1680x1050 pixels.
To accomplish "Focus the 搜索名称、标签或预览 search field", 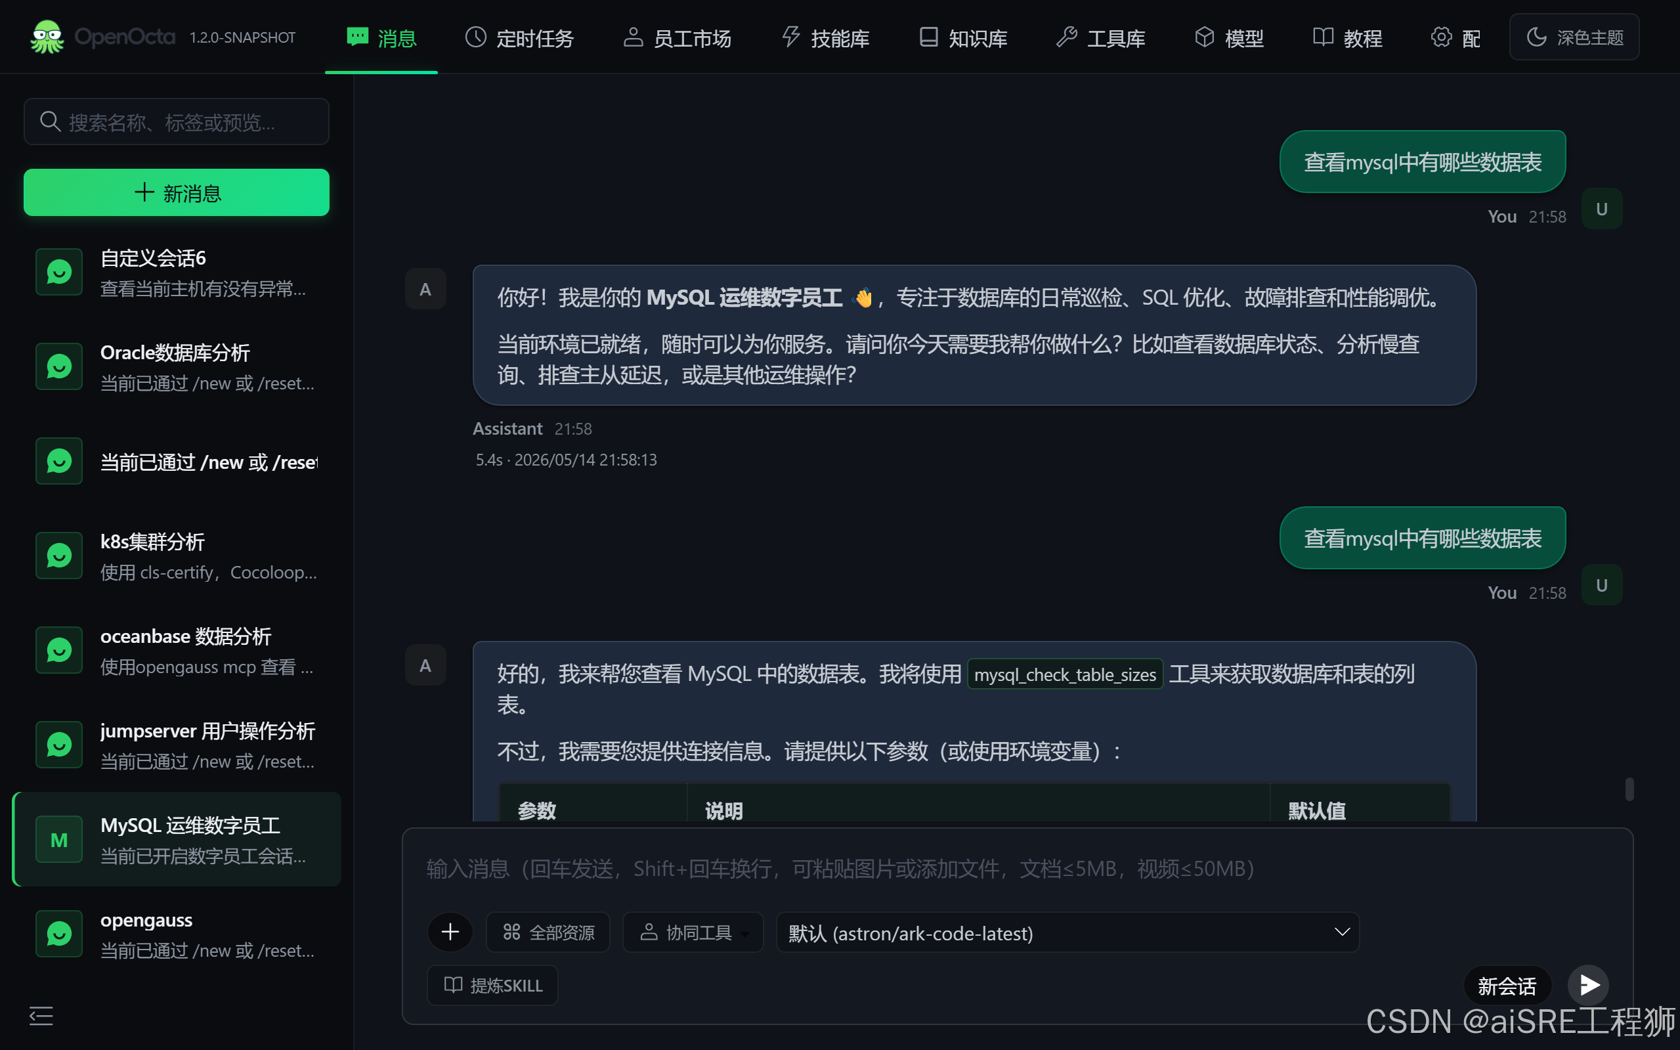I will coord(177,121).
